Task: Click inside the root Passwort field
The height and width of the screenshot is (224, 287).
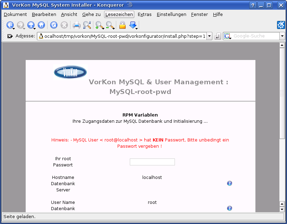Action: 152,162
